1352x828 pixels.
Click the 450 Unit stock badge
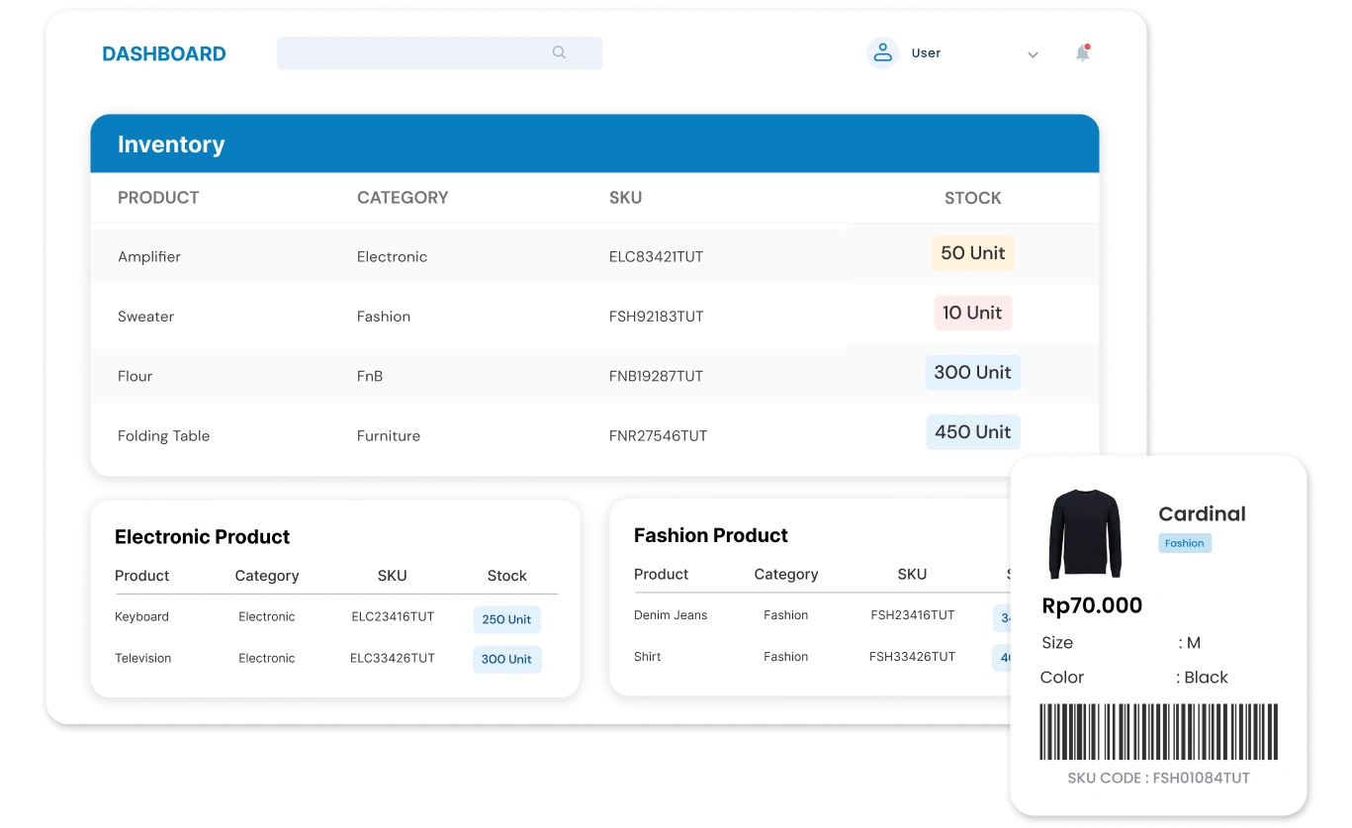[x=972, y=432]
